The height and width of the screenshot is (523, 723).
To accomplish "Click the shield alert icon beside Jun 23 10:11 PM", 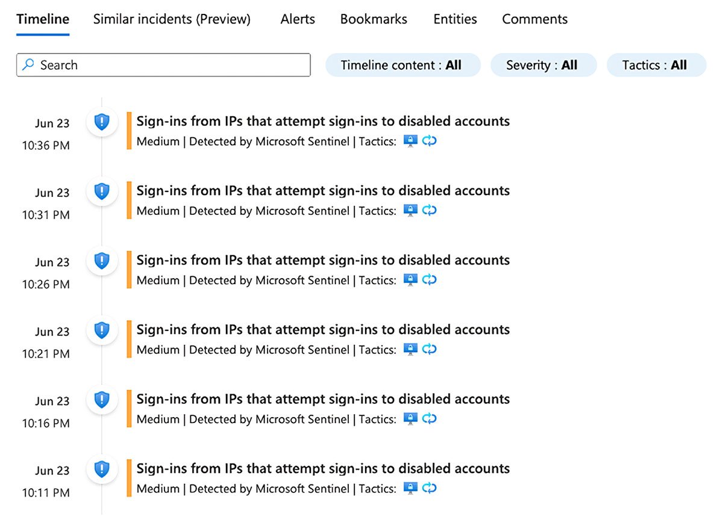I will pos(102,469).
